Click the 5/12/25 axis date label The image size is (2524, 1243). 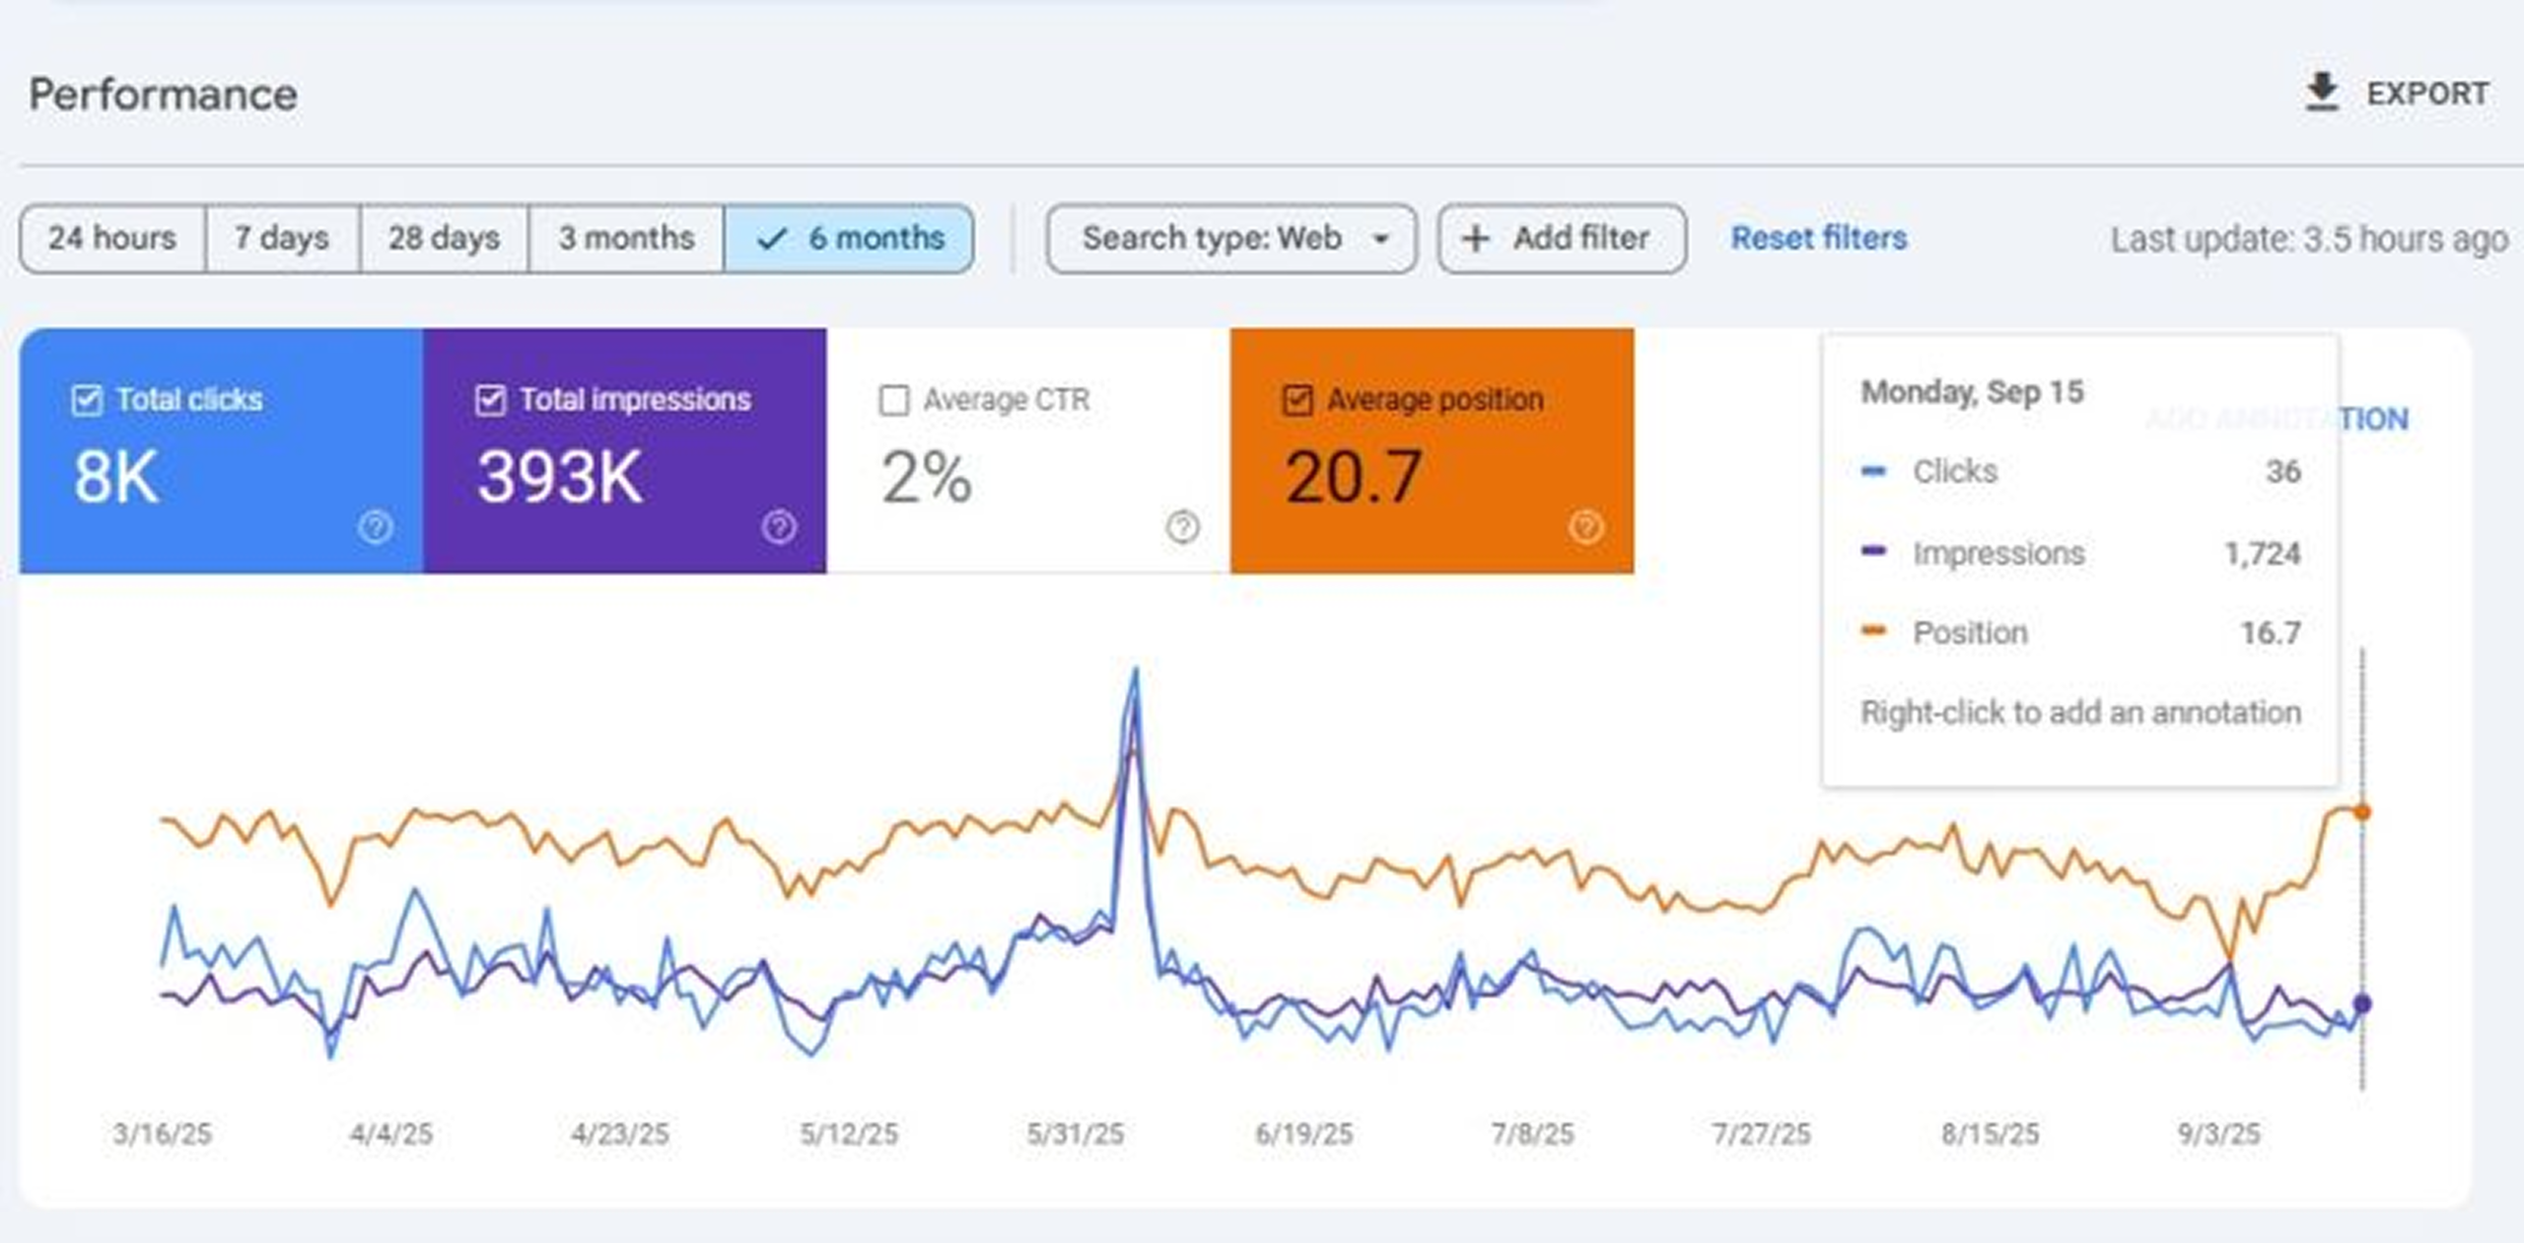849,1134
